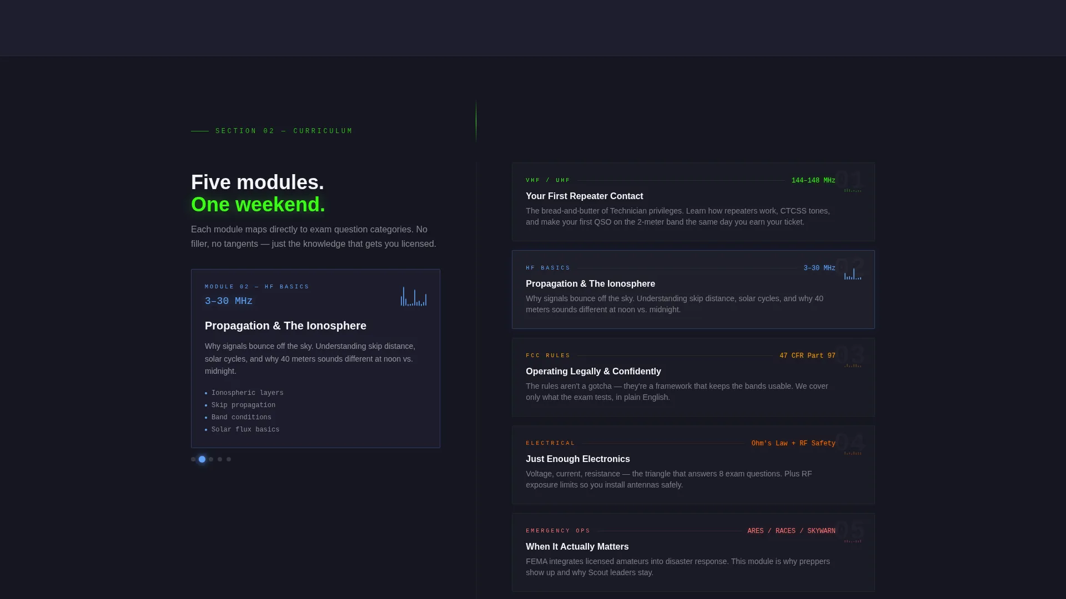The image size is (1066, 599).
Task: Select the Propagation & The Ionosphere module card
Action: pos(693,290)
